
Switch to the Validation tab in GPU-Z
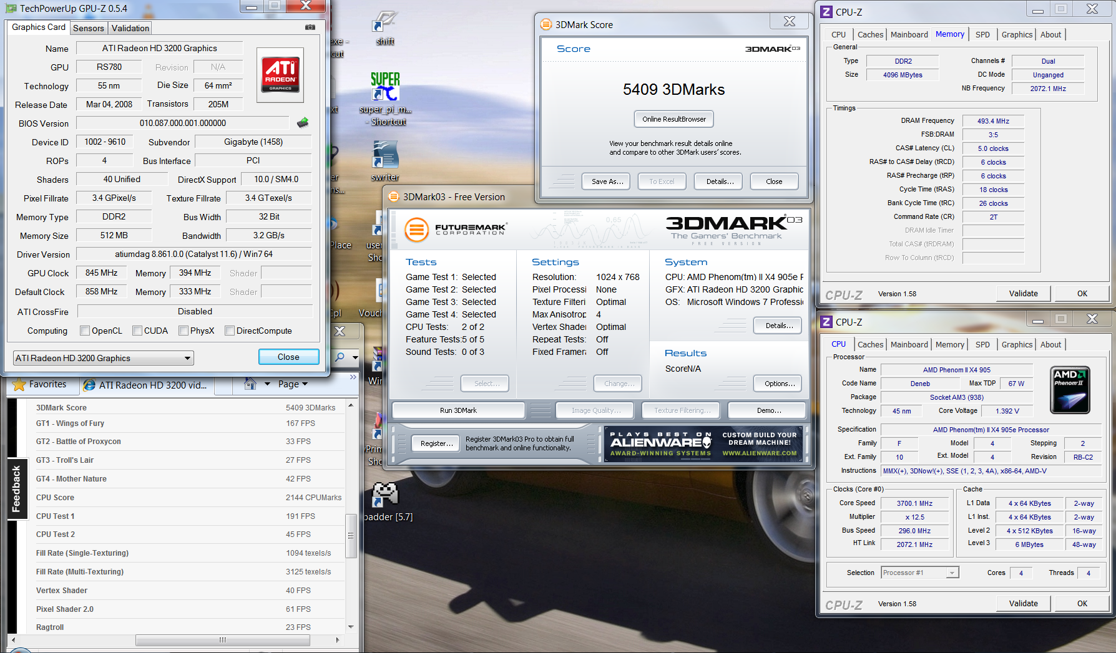coord(130,28)
